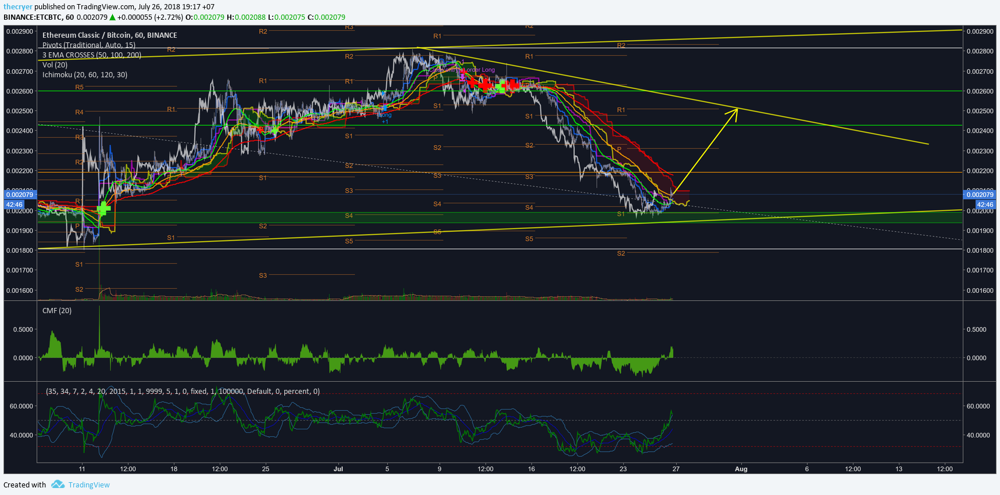Select the 3 EMA CROSSES indicator label

(92, 55)
